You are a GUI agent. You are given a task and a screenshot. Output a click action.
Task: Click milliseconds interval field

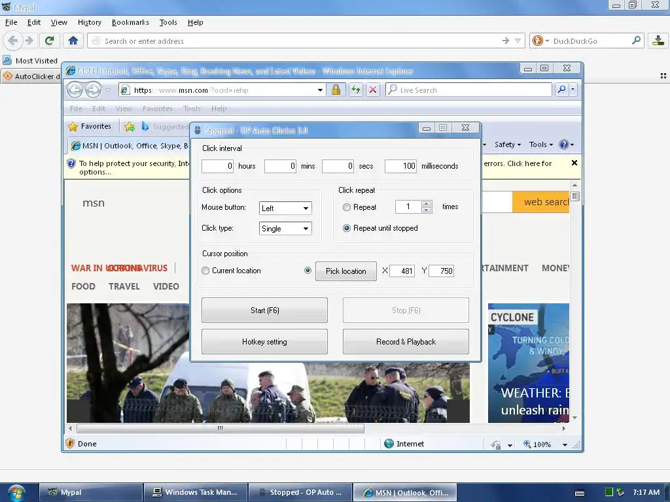[400, 166]
